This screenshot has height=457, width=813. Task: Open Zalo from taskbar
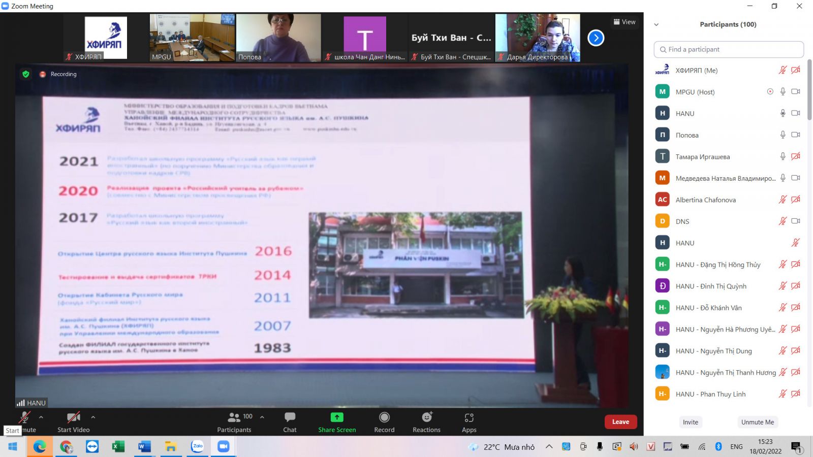pyautogui.click(x=197, y=447)
